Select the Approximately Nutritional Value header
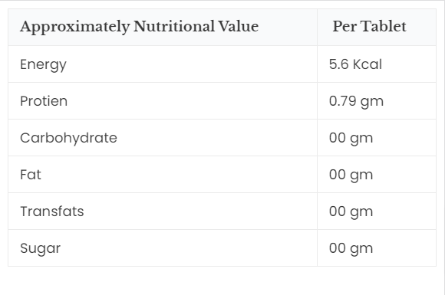This screenshot has width=445, height=295. click(x=139, y=27)
